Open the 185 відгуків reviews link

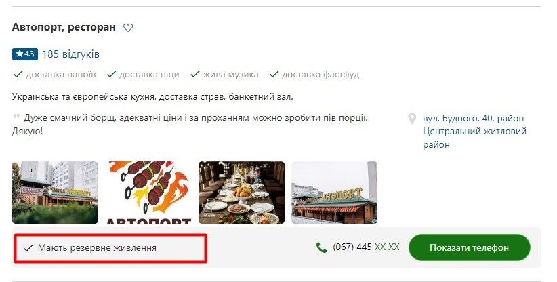tap(70, 54)
